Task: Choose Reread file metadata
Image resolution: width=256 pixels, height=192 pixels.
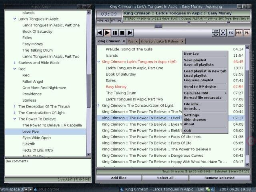Action: tap(203, 98)
